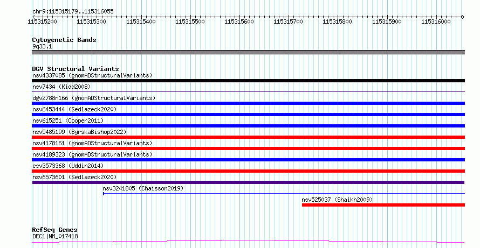Click the Cytogenetic Bands track title
This screenshot has height=248, width=480.
(64, 40)
